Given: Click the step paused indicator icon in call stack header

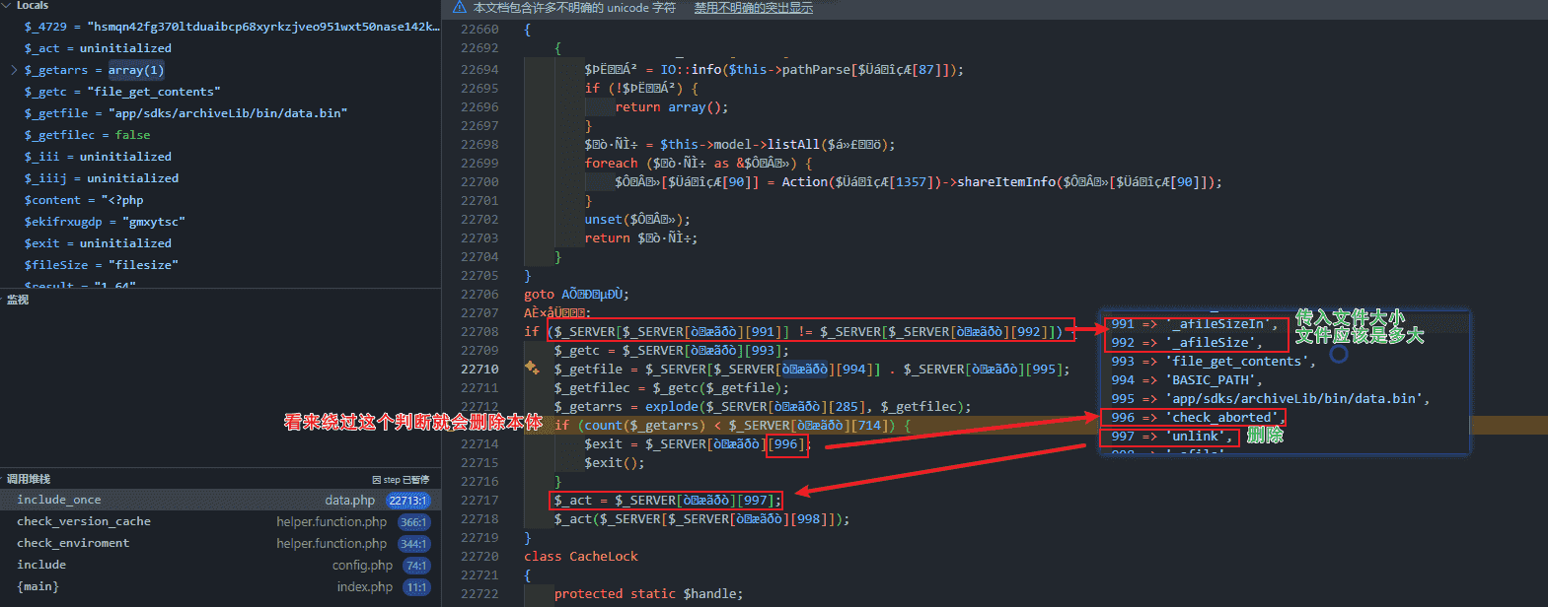Looking at the screenshot, I should point(377,480).
